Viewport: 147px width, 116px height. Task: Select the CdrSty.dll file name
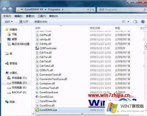tap(45, 44)
